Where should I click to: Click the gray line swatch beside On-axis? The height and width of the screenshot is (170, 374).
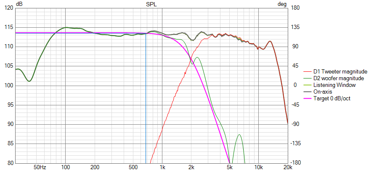pos(307,92)
